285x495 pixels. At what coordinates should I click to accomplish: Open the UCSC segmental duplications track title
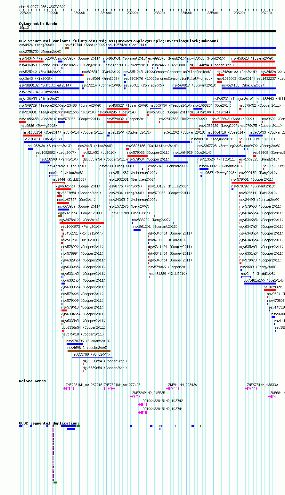[49, 423]
